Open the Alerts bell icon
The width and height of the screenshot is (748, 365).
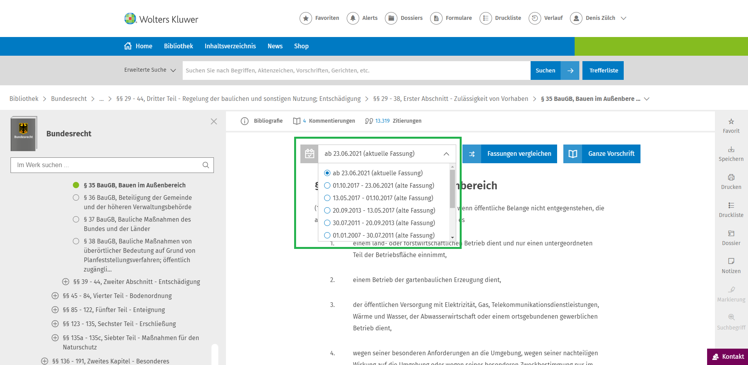coord(353,18)
